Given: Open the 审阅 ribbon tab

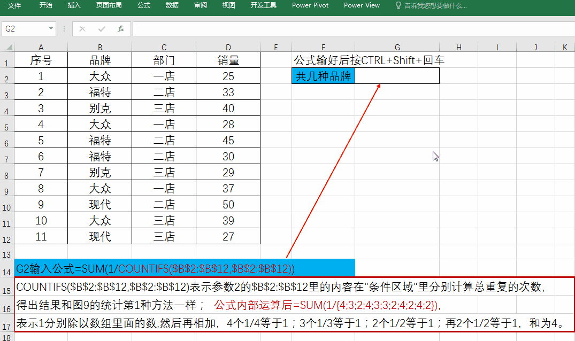Looking at the screenshot, I should click(x=201, y=5).
